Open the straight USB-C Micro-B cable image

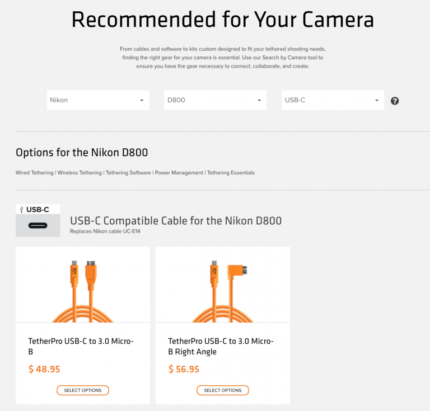tap(83, 285)
